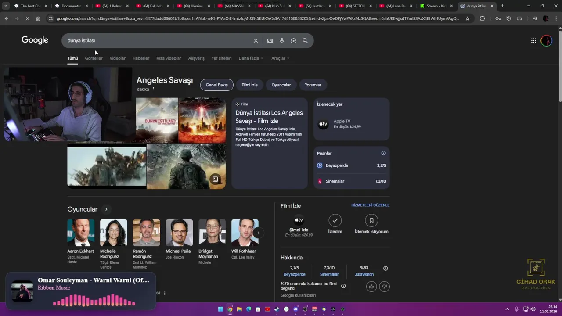Screen dimensions: 562x316
Task: Open the Google apps grid
Action: pyautogui.click(x=533, y=40)
